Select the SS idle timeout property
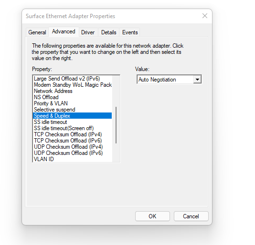The image size is (255, 245). pyautogui.click(x=73, y=122)
